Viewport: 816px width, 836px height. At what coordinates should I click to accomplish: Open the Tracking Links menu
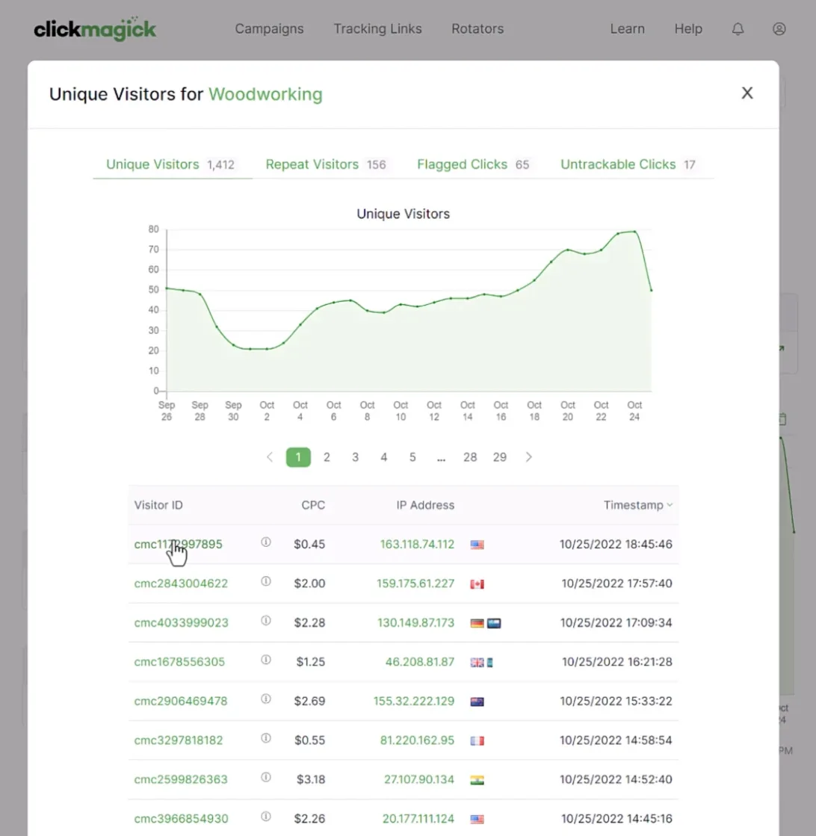click(x=377, y=29)
